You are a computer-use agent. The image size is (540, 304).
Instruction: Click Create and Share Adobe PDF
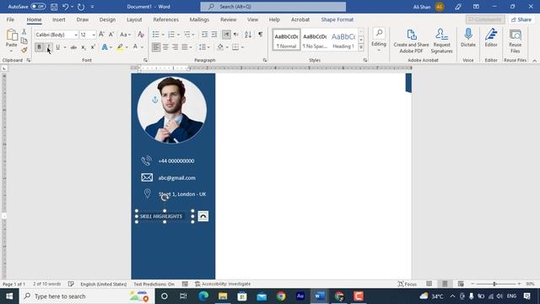click(x=411, y=41)
